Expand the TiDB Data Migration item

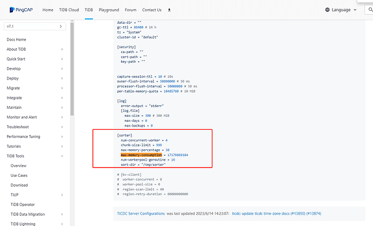62,214
